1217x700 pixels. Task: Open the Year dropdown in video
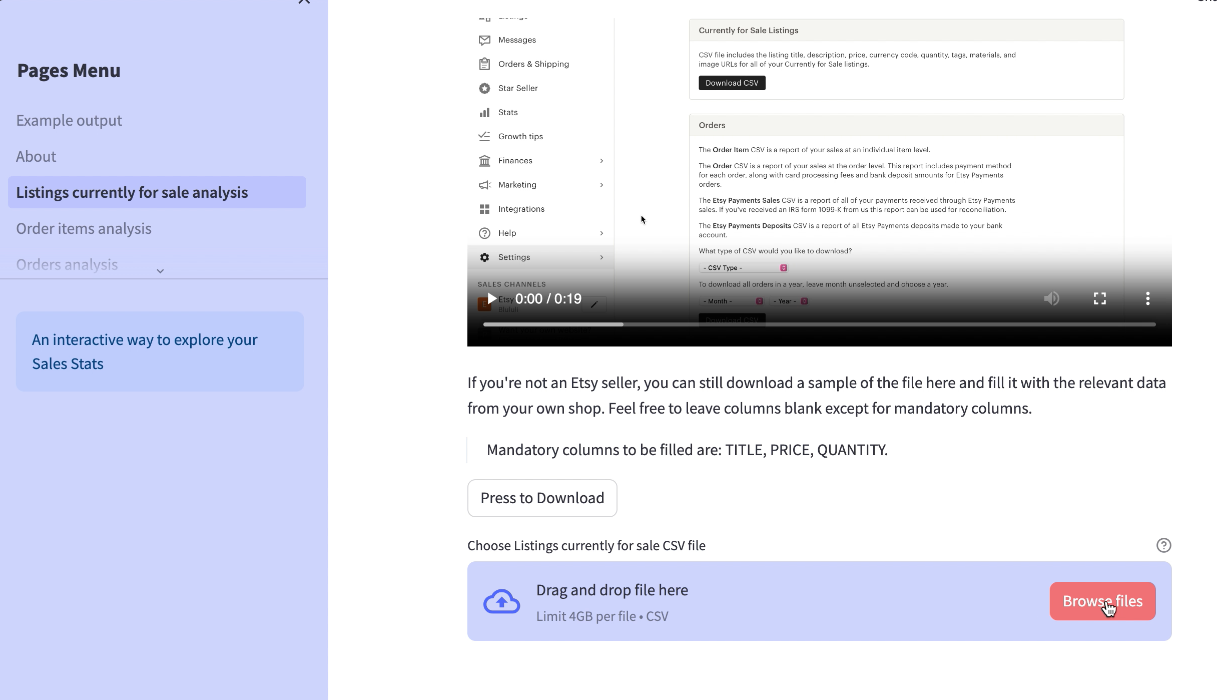pos(789,301)
